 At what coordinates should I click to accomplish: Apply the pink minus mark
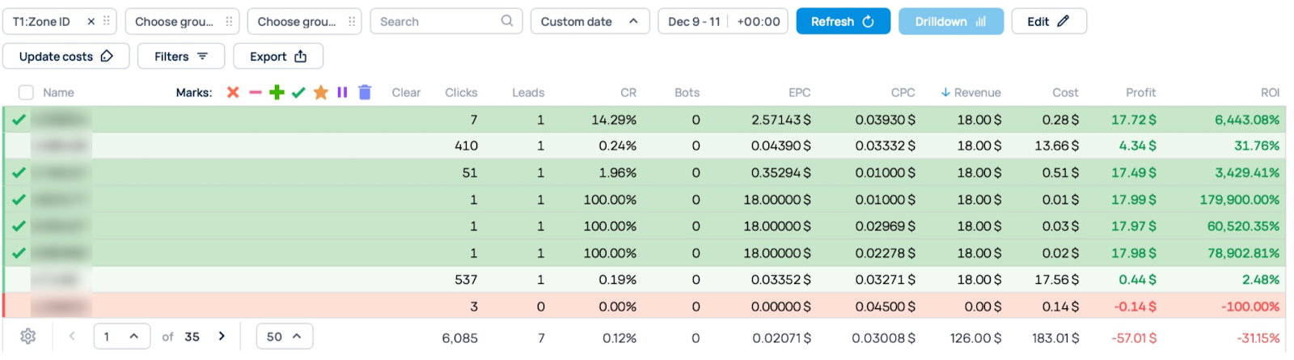coord(256,92)
